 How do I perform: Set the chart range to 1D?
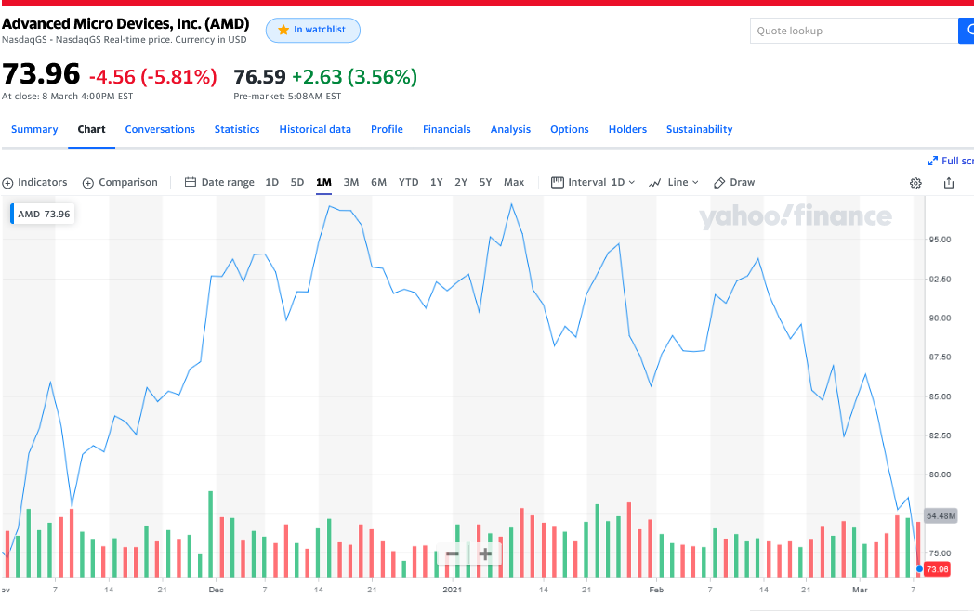pyautogui.click(x=272, y=183)
